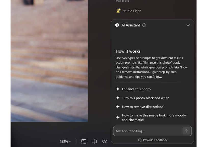Open the AI Assistant info tooltip icon
214x147 pixels.
click(x=144, y=25)
